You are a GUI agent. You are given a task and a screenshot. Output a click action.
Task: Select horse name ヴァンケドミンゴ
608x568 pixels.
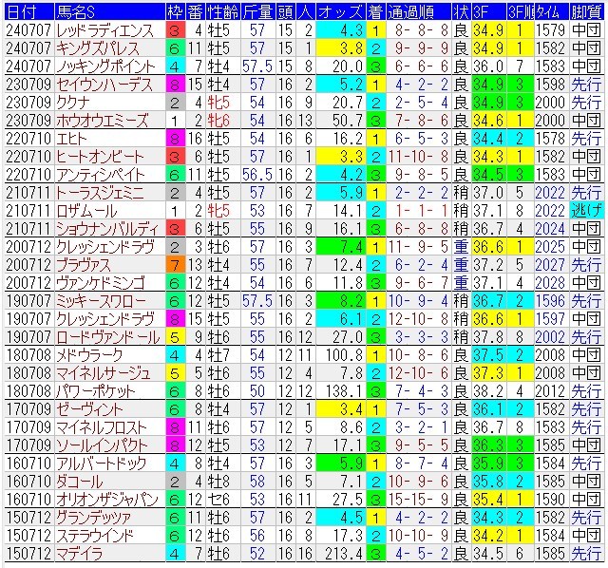click(101, 283)
